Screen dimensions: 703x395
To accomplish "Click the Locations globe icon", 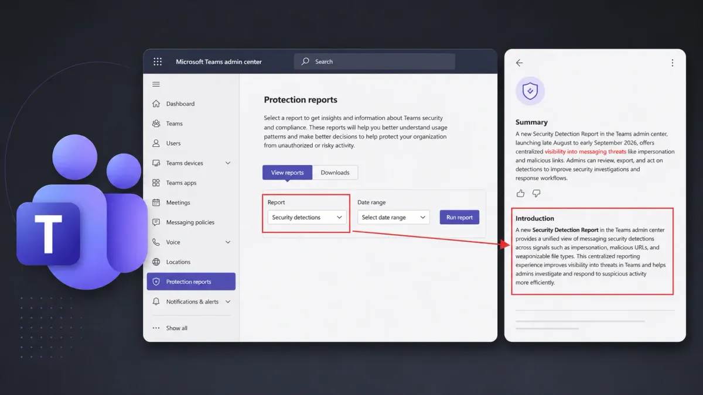I will pyautogui.click(x=156, y=262).
